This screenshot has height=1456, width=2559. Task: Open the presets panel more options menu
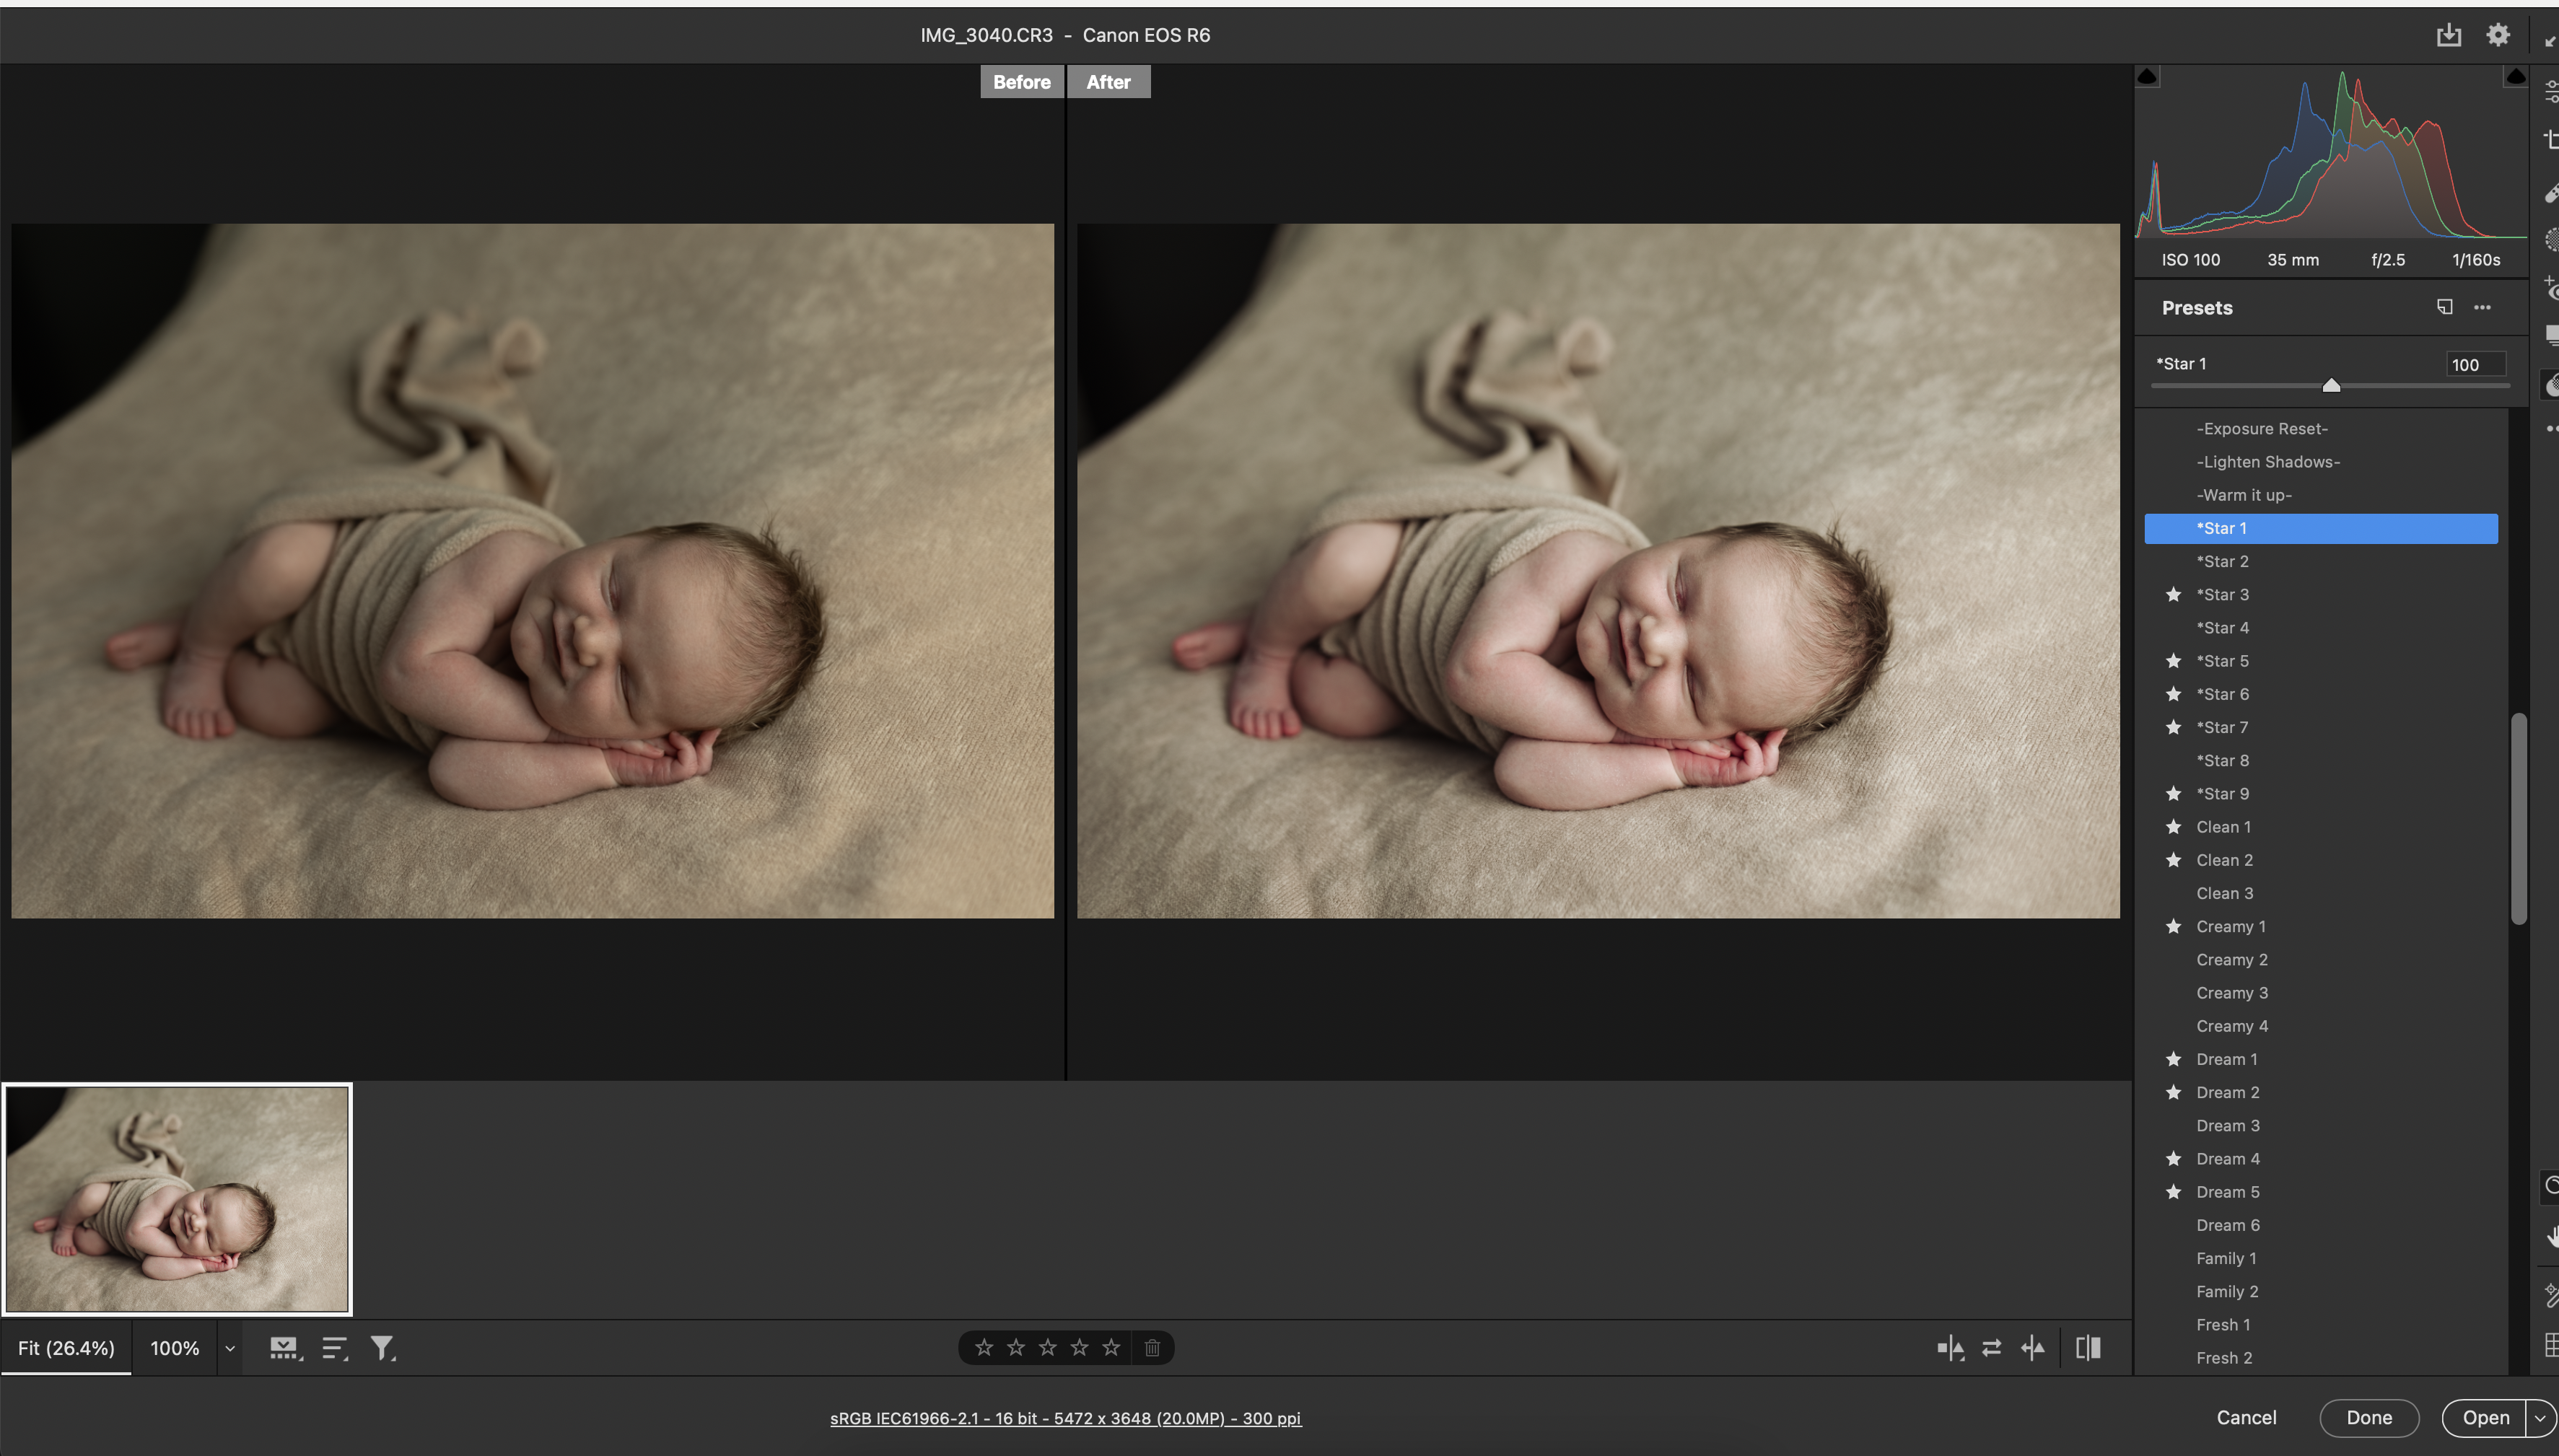click(2482, 307)
